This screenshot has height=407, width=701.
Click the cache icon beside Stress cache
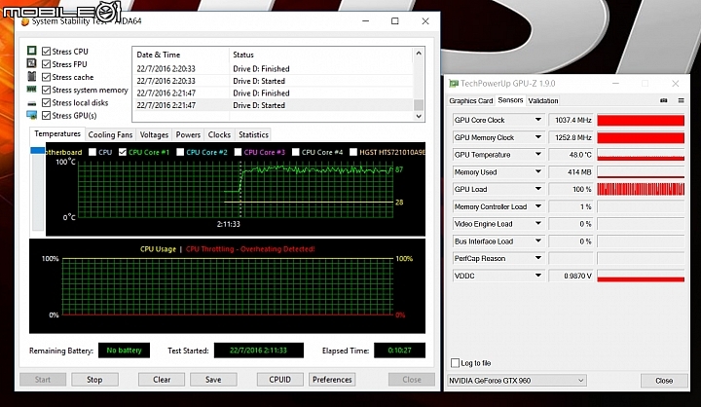tap(32, 77)
